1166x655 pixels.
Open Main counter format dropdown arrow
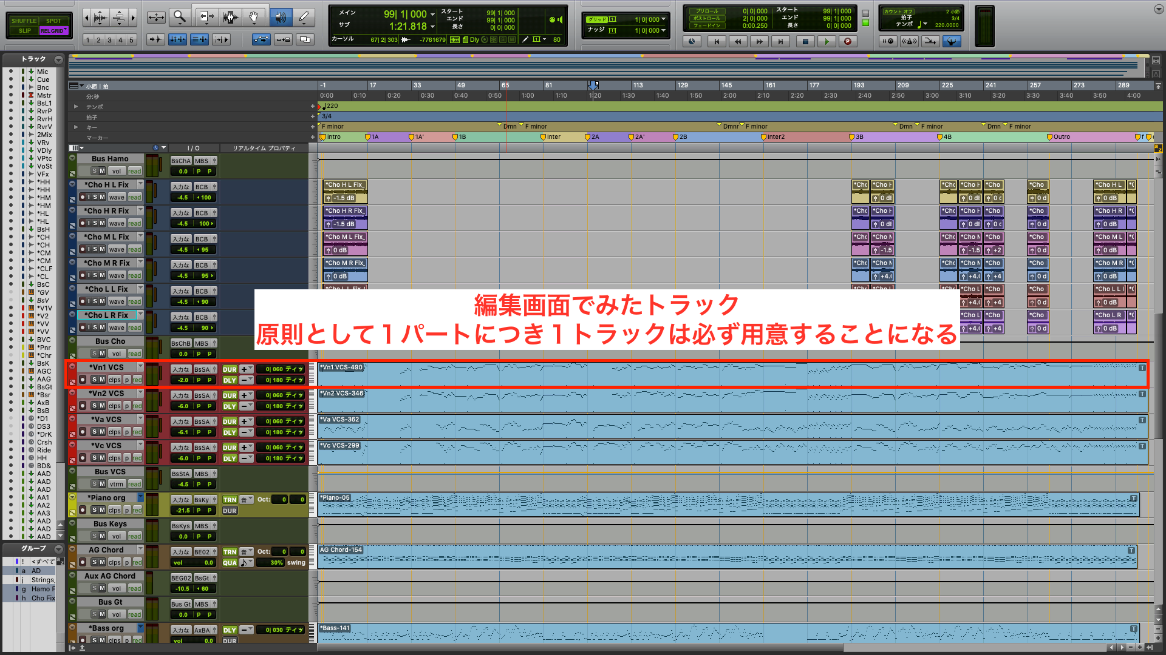[x=432, y=15]
